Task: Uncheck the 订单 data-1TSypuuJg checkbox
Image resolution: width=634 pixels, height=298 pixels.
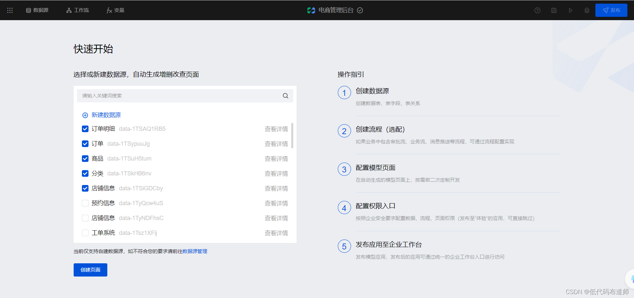Action: coord(85,144)
